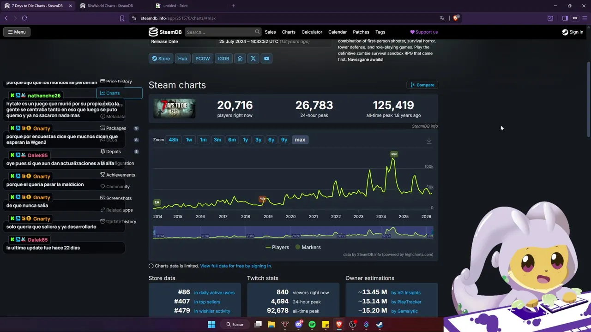Click the Brave Shields lion icon
591x332 pixels.
[456, 18]
